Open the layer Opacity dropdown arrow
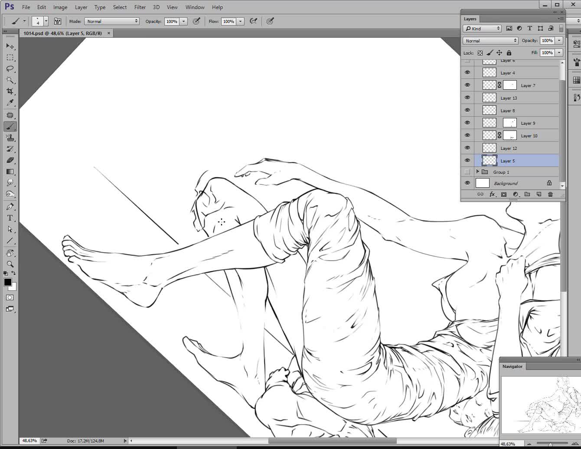The width and height of the screenshot is (581, 449). [x=559, y=41]
